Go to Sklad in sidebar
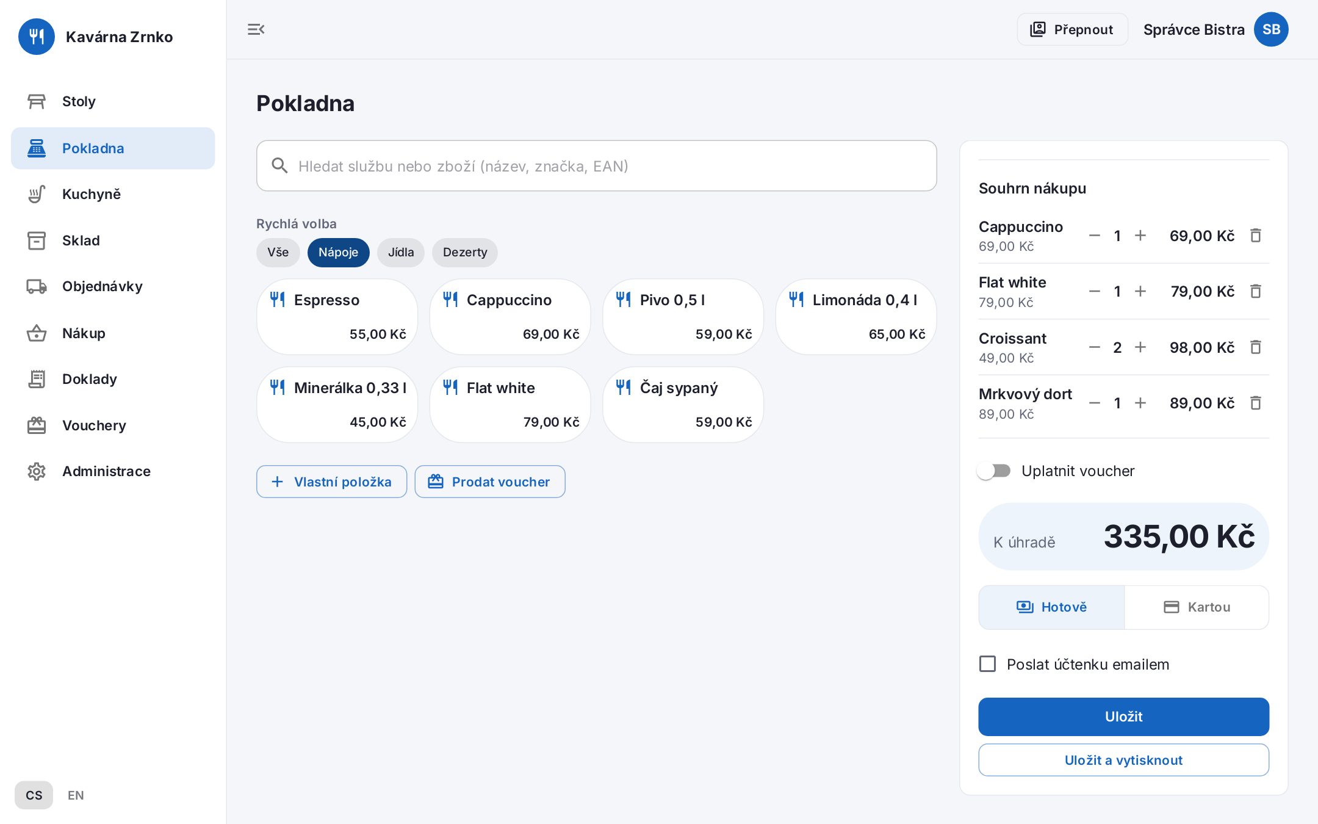 click(113, 240)
